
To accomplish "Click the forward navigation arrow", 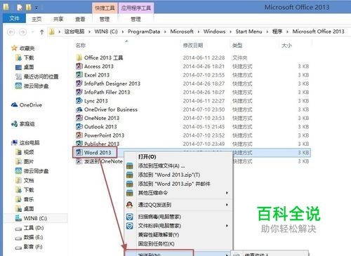I will (x=22, y=32).
